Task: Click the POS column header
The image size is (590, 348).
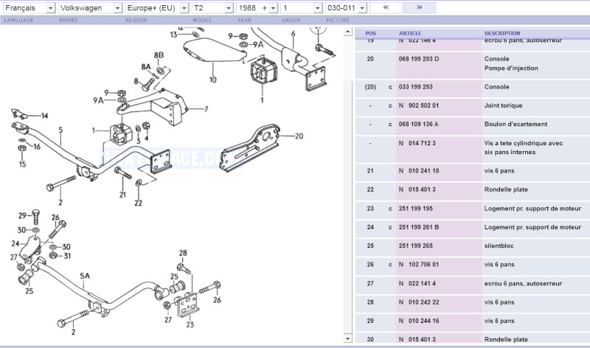Action: [x=370, y=33]
